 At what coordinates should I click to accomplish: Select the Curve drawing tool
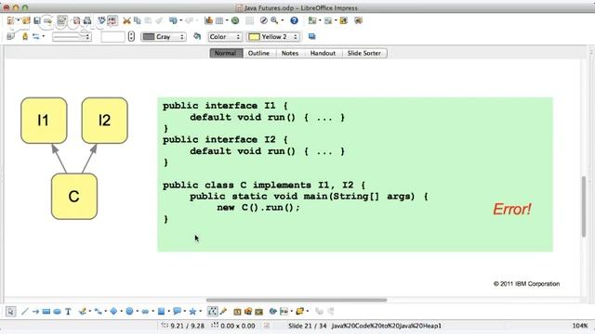[83, 312]
